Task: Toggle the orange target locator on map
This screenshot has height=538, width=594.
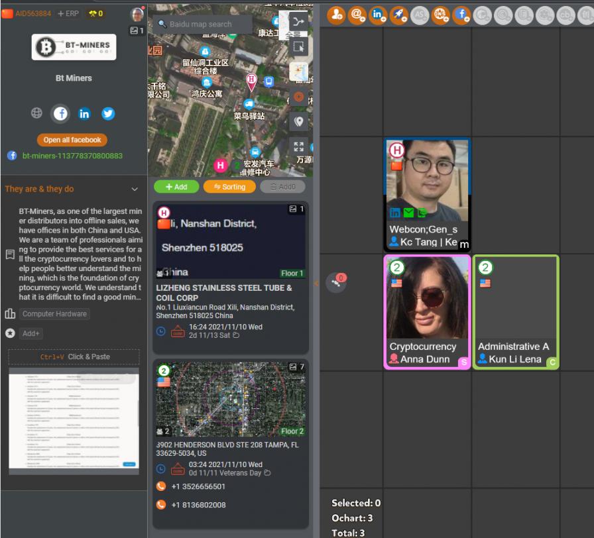Action: coord(299,97)
